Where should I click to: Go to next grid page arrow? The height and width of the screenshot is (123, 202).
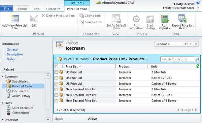(x=196, y=110)
